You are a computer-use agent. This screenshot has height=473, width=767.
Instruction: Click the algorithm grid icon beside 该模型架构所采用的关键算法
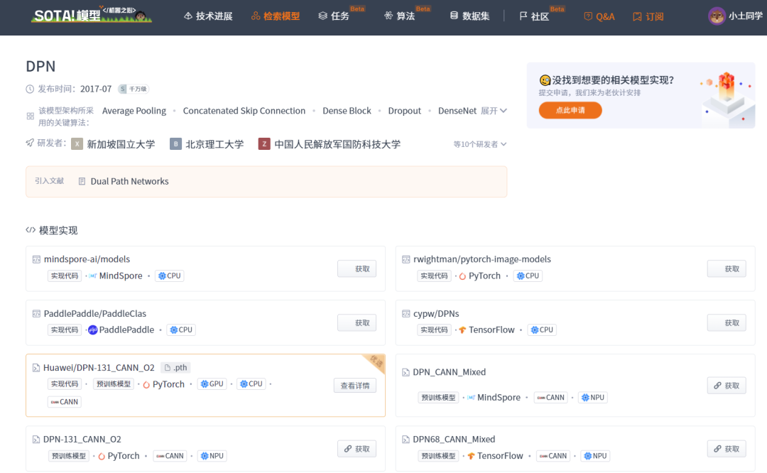(31, 116)
